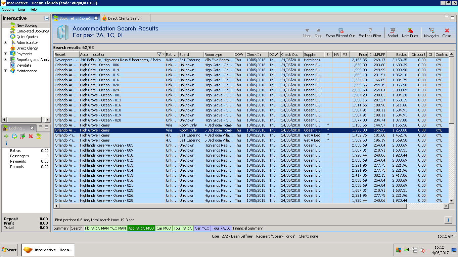The image size is (458, 257).
Task: Click the blue info button below results table
Action: point(448,220)
